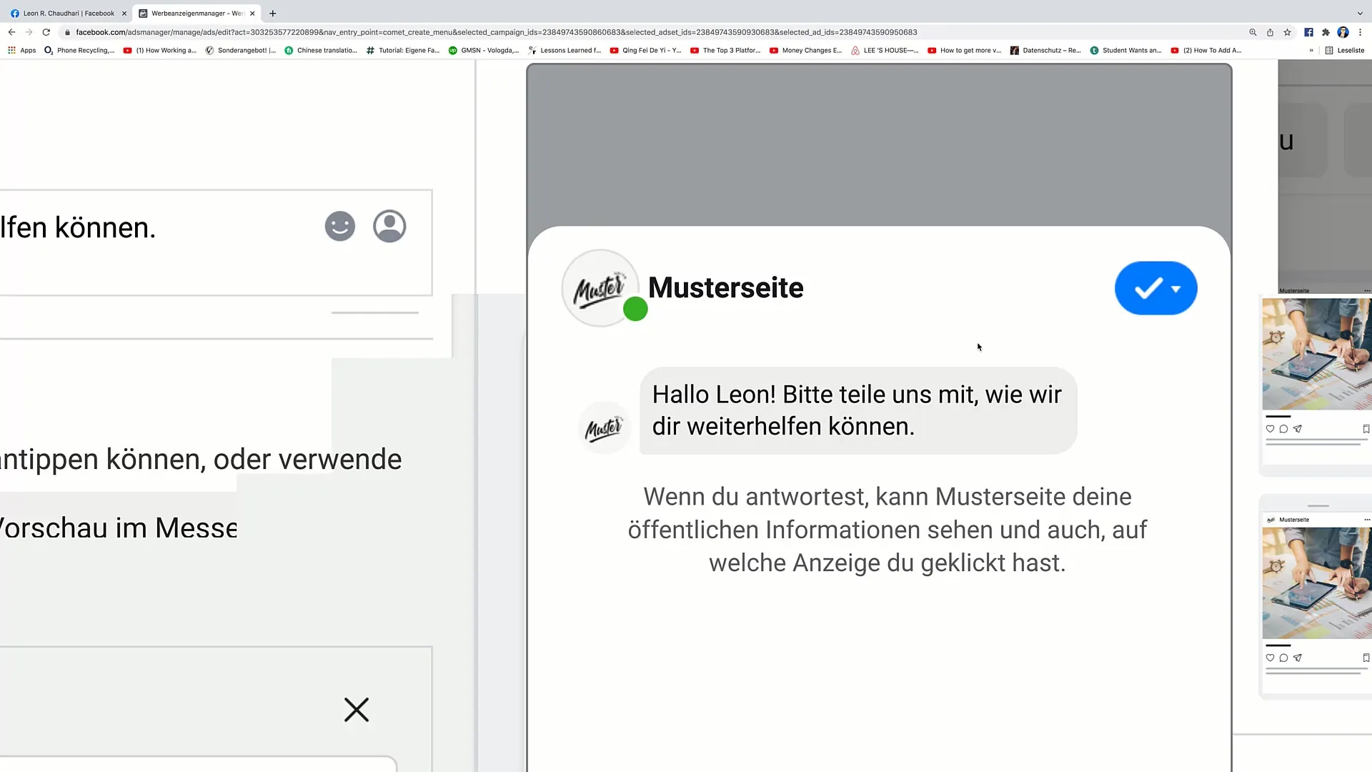Select the lower Instagram ad preview thumbnail
Viewport: 1372px width, 772px height.
(1316, 583)
